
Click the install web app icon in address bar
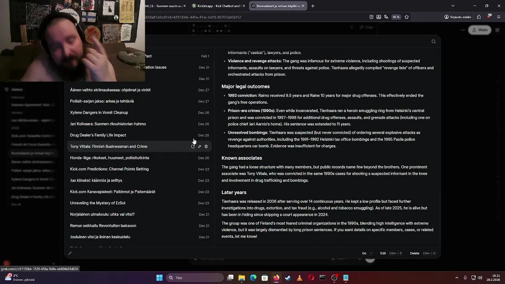[x=379, y=17]
